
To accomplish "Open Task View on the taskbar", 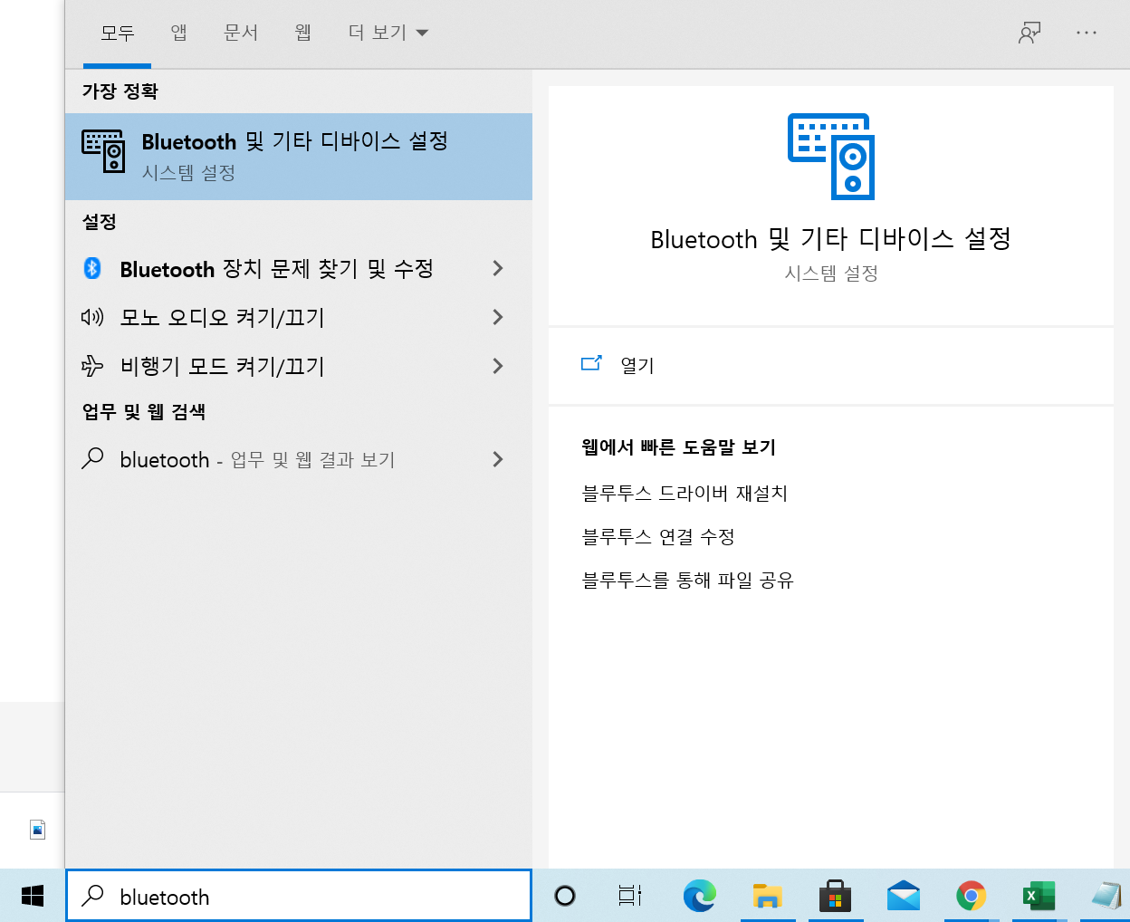I will 630,896.
